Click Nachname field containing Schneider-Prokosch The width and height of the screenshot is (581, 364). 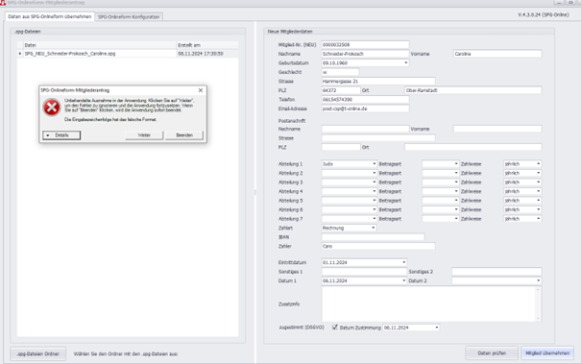coord(365,54)
